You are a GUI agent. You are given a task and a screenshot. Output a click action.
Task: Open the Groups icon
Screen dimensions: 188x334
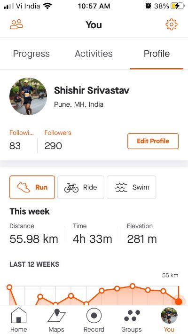[x=132, y=315]
